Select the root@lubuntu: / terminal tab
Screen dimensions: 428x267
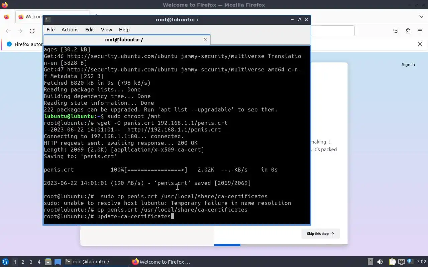pyautogui.click(x=127, y=40)
